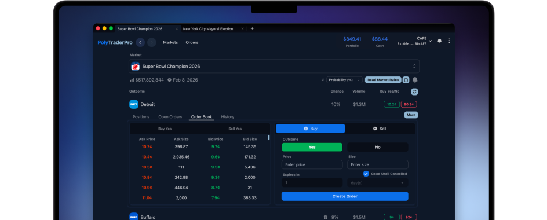The height and width of the screenshot is (220, 547).
Task: Click the clock icon beside Feb 8, 2026
Action: (x=170, y=80)
